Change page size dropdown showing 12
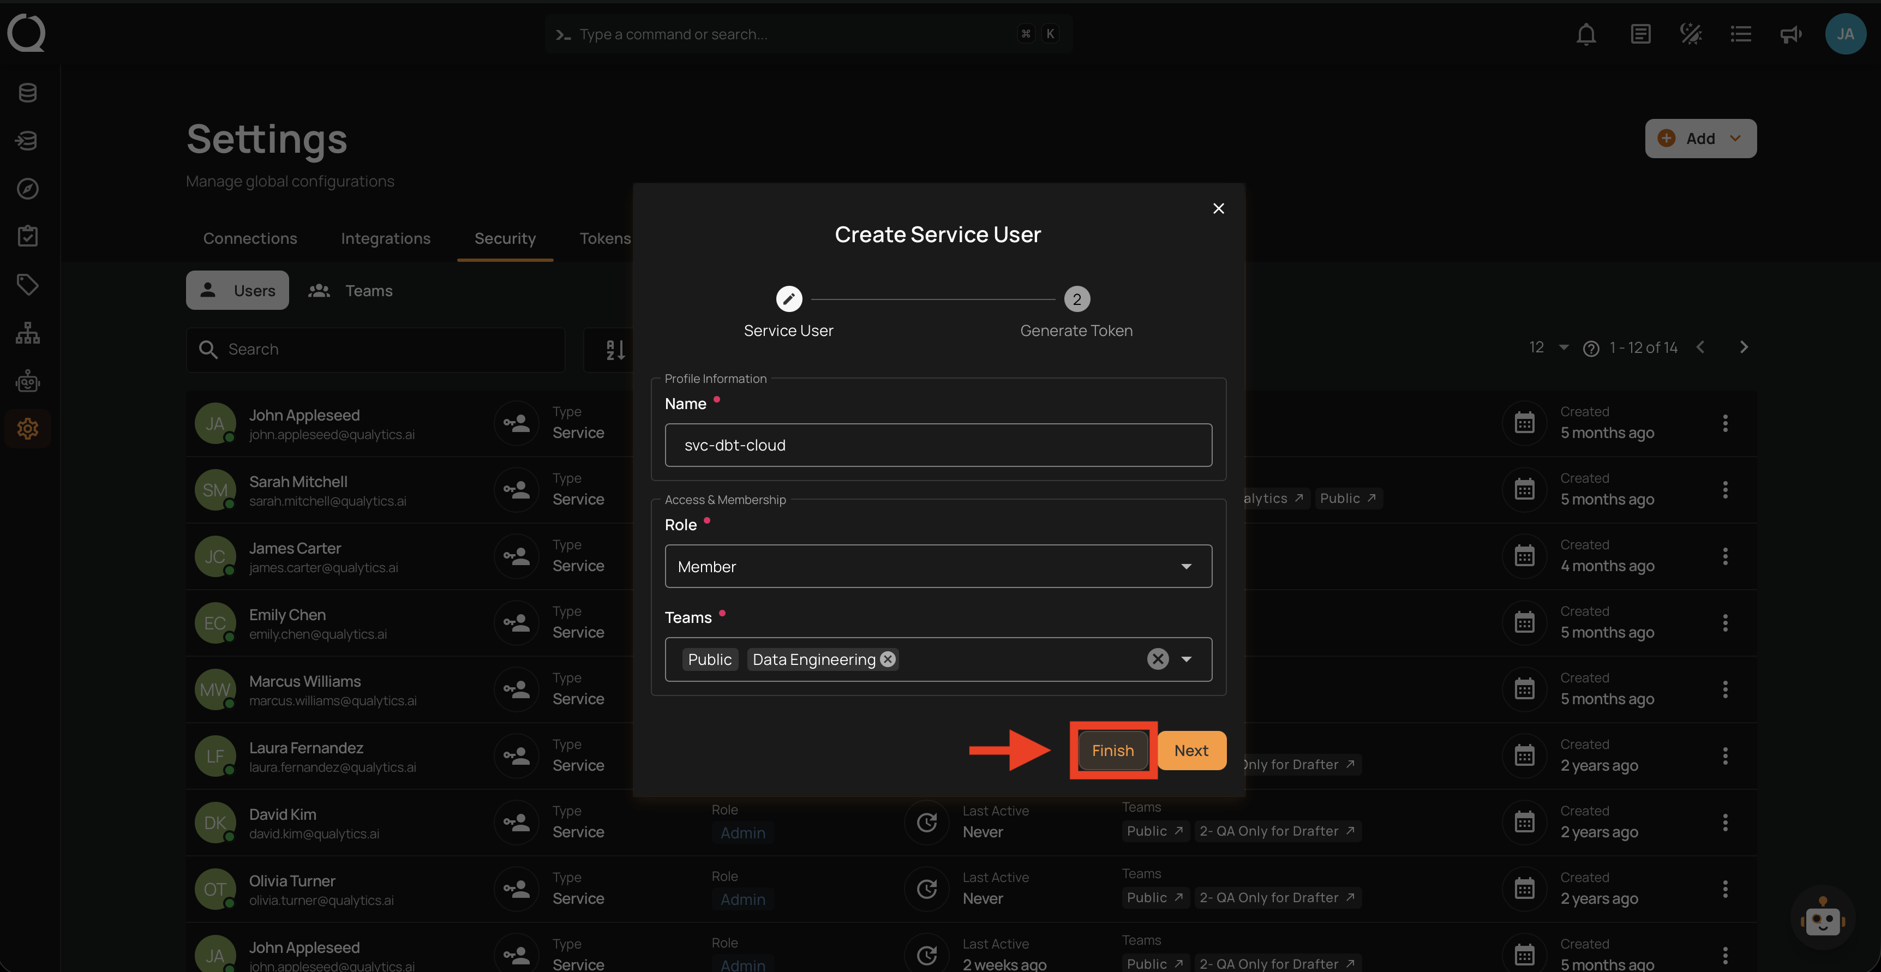 pyautogui.click(x=1548, y=347)
